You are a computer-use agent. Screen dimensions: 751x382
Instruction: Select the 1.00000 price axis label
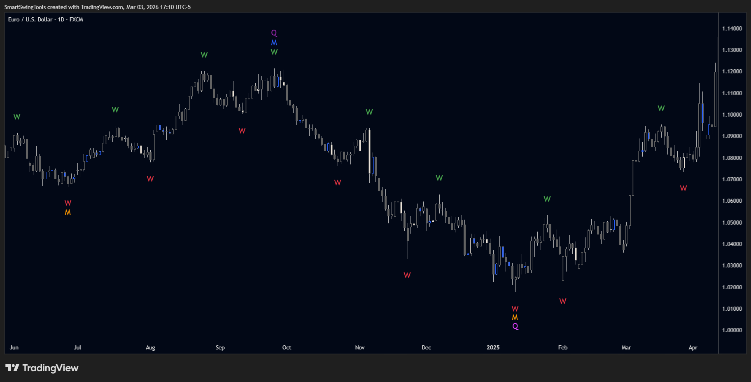click(x=732, y=330)
